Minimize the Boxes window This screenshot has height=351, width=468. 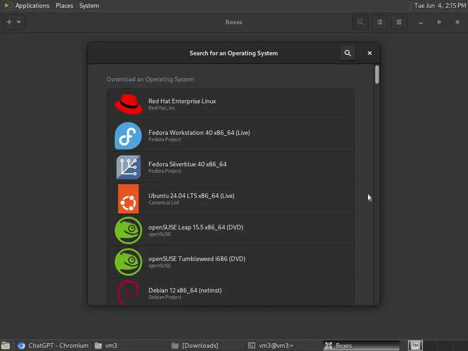point(421,22)
